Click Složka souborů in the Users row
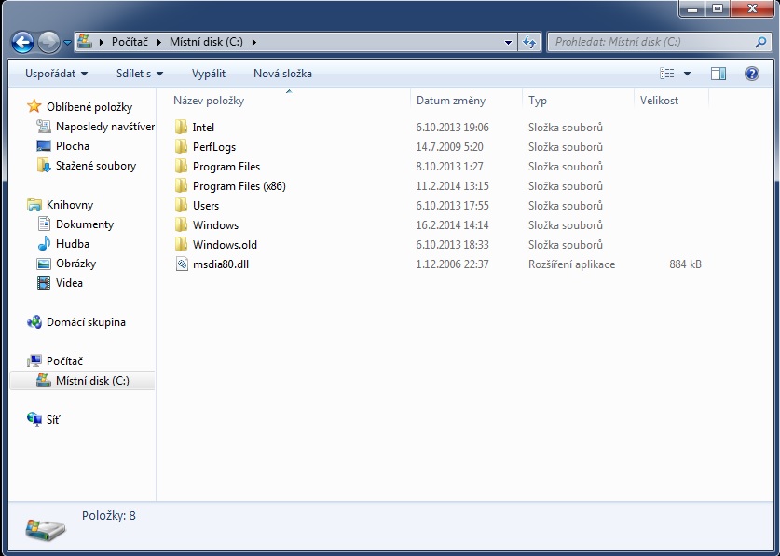 (565, 206)
